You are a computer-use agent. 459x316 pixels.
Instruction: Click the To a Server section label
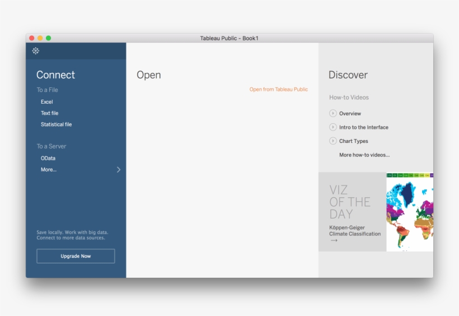(x=51, y=146)
